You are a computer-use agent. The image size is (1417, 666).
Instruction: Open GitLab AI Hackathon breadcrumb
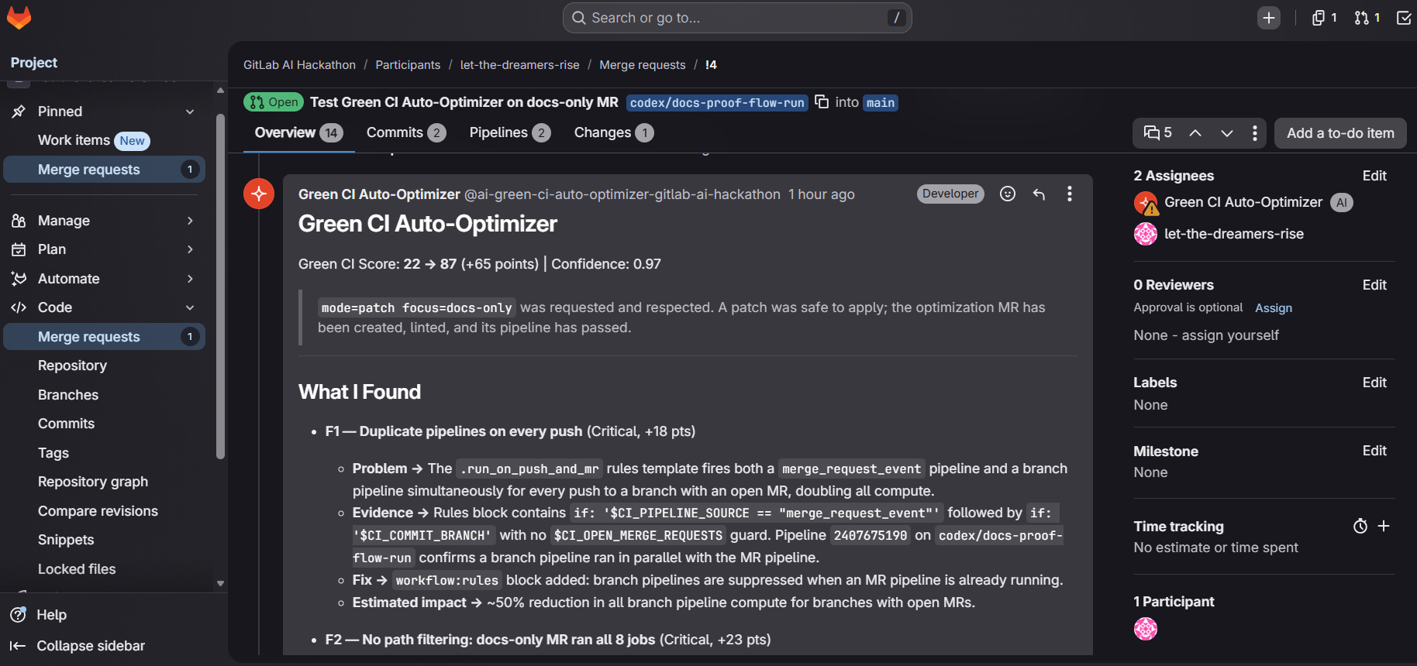[299, 65]
